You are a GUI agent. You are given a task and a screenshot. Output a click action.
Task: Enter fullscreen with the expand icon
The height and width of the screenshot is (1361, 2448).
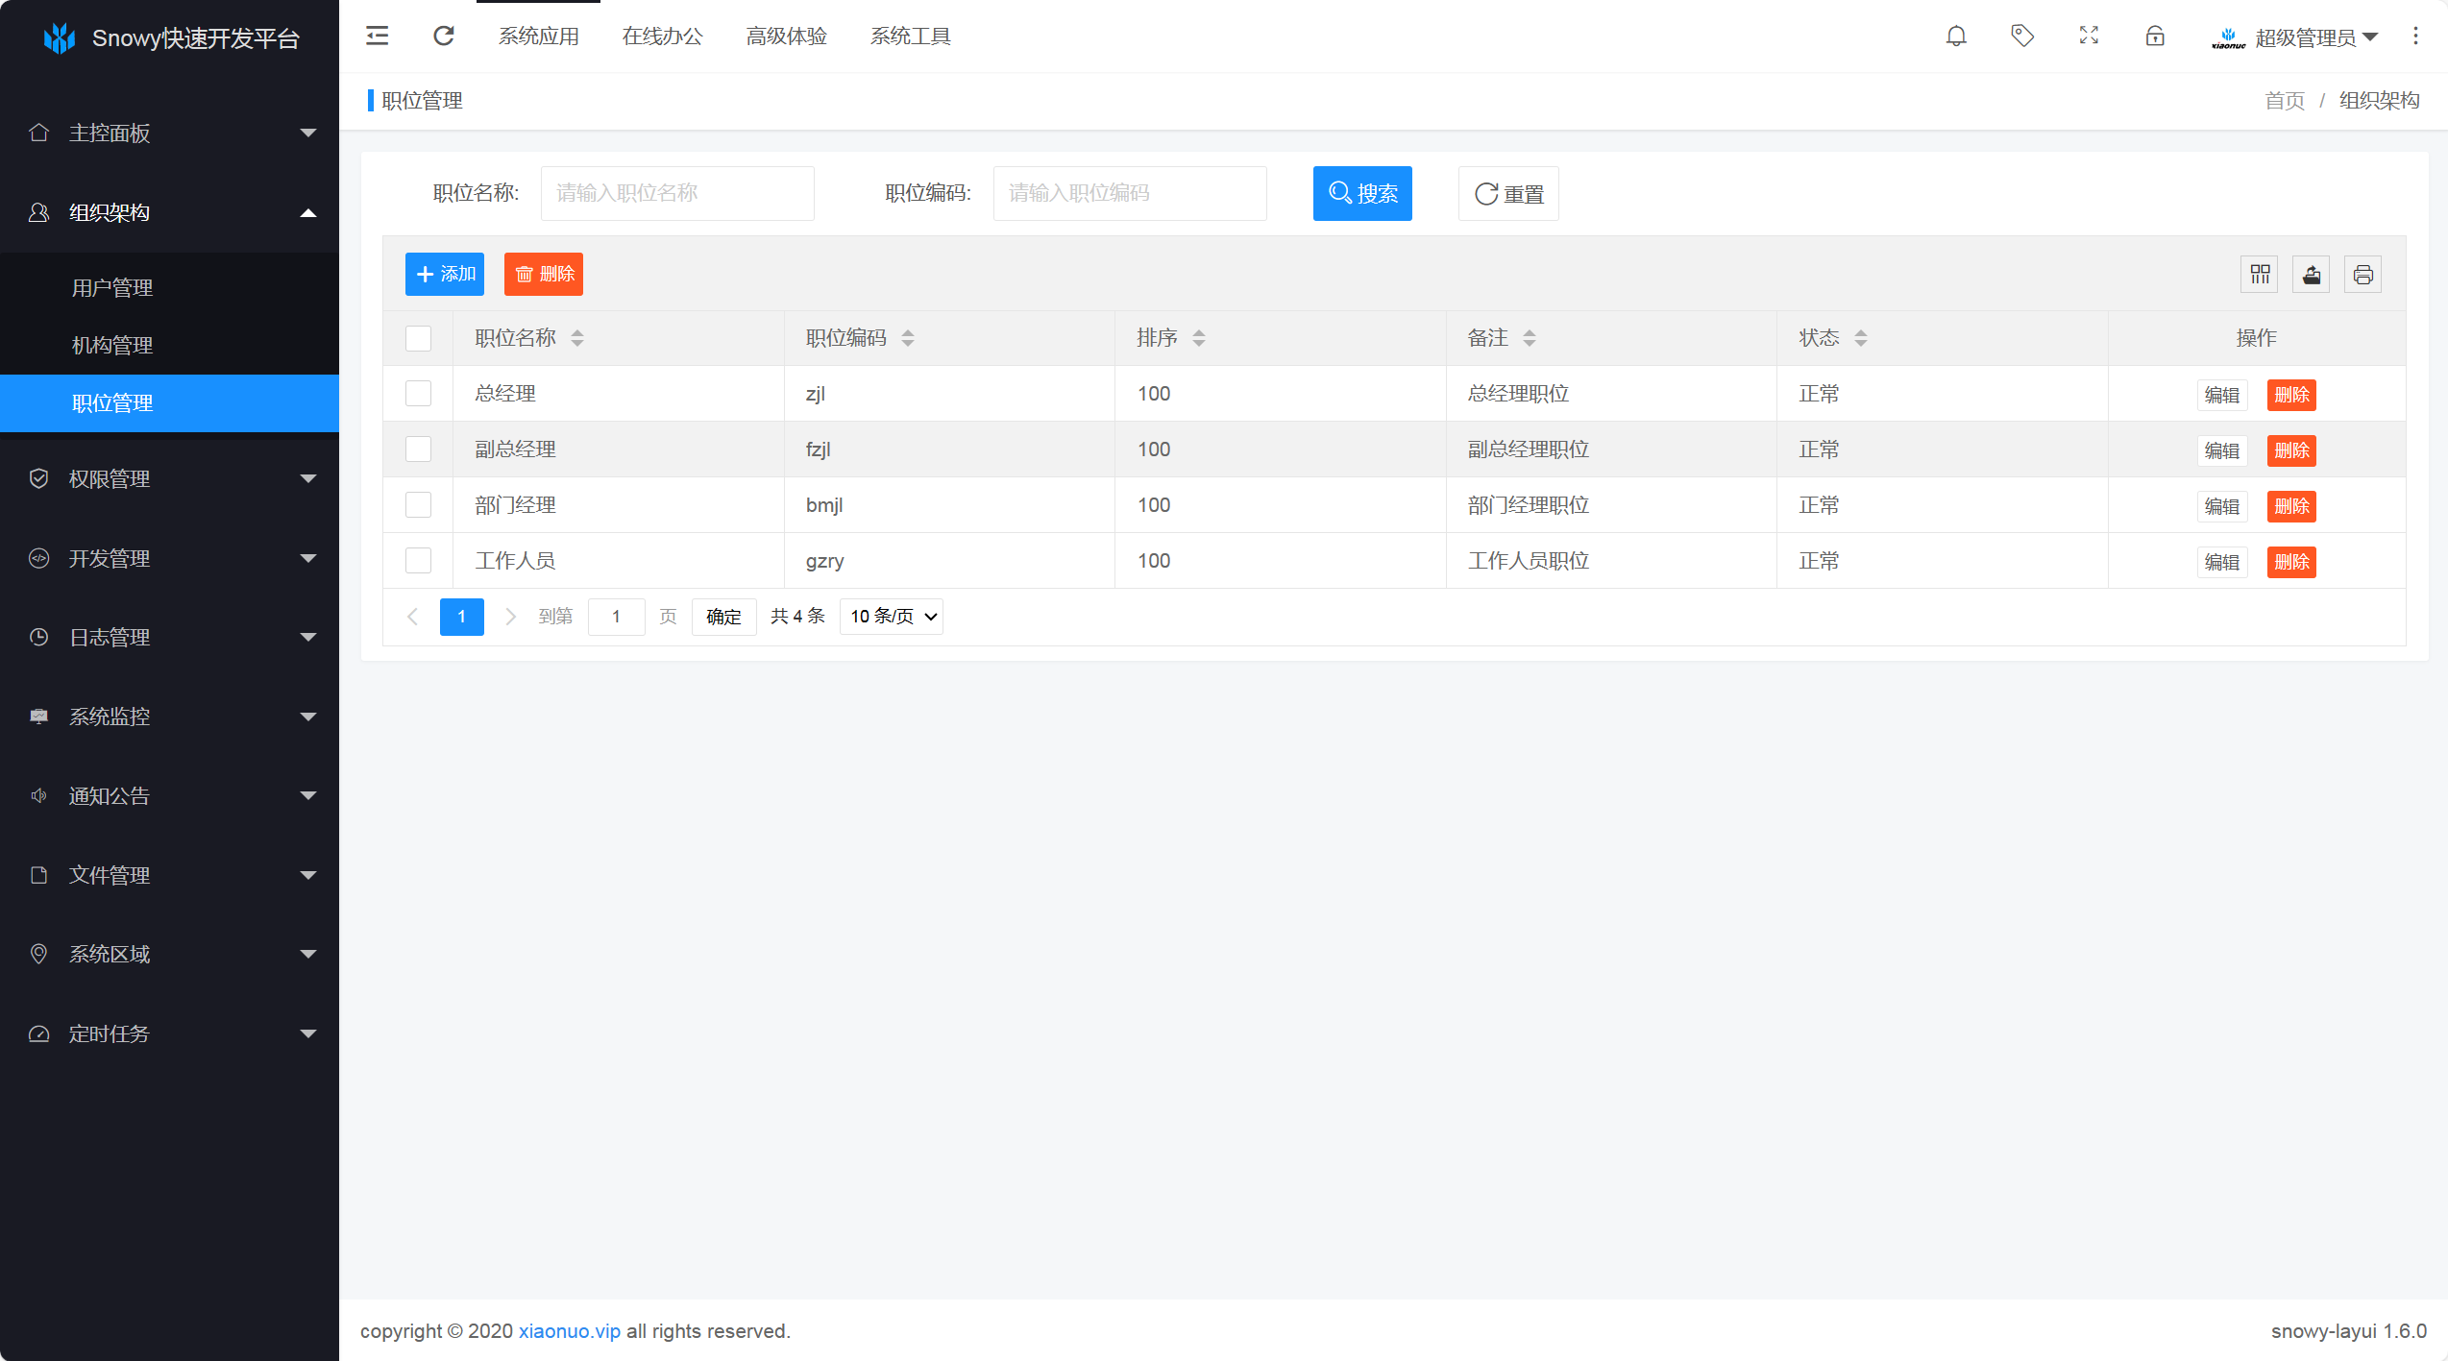click(x=2089, y=36)
